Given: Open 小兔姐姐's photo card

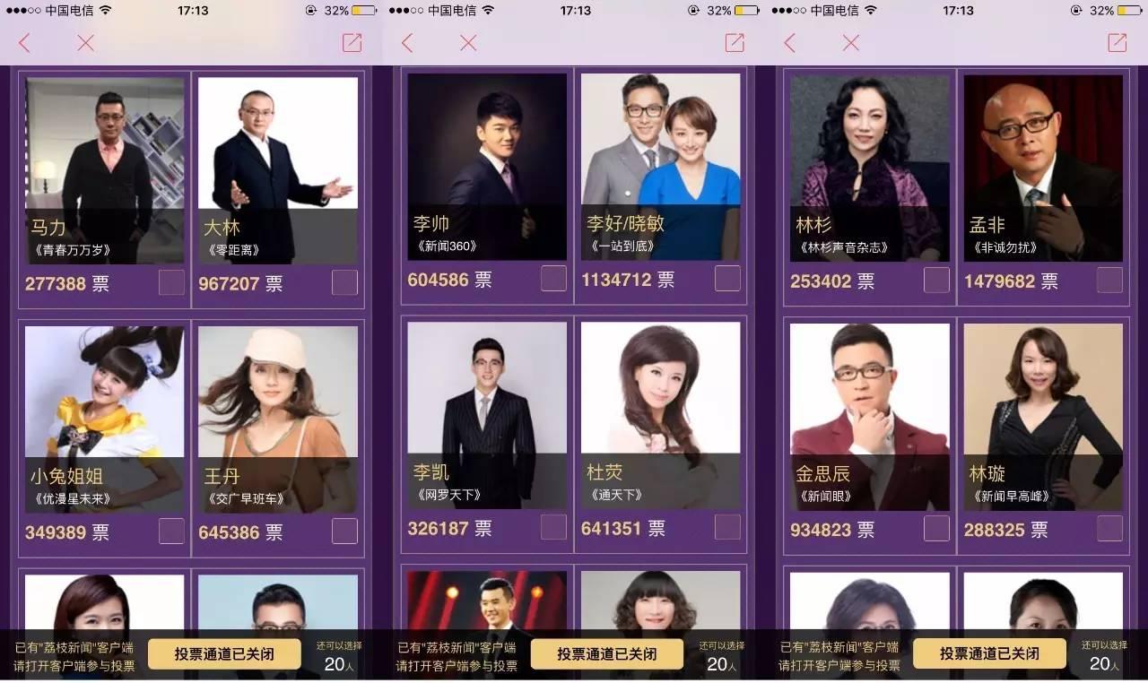Looking at the screenshot, I should (105, 419).
